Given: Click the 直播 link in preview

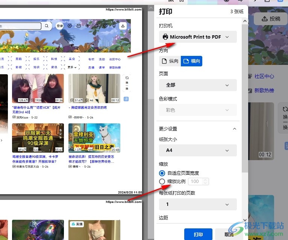Looking at the screenshot, I should 91,67.
